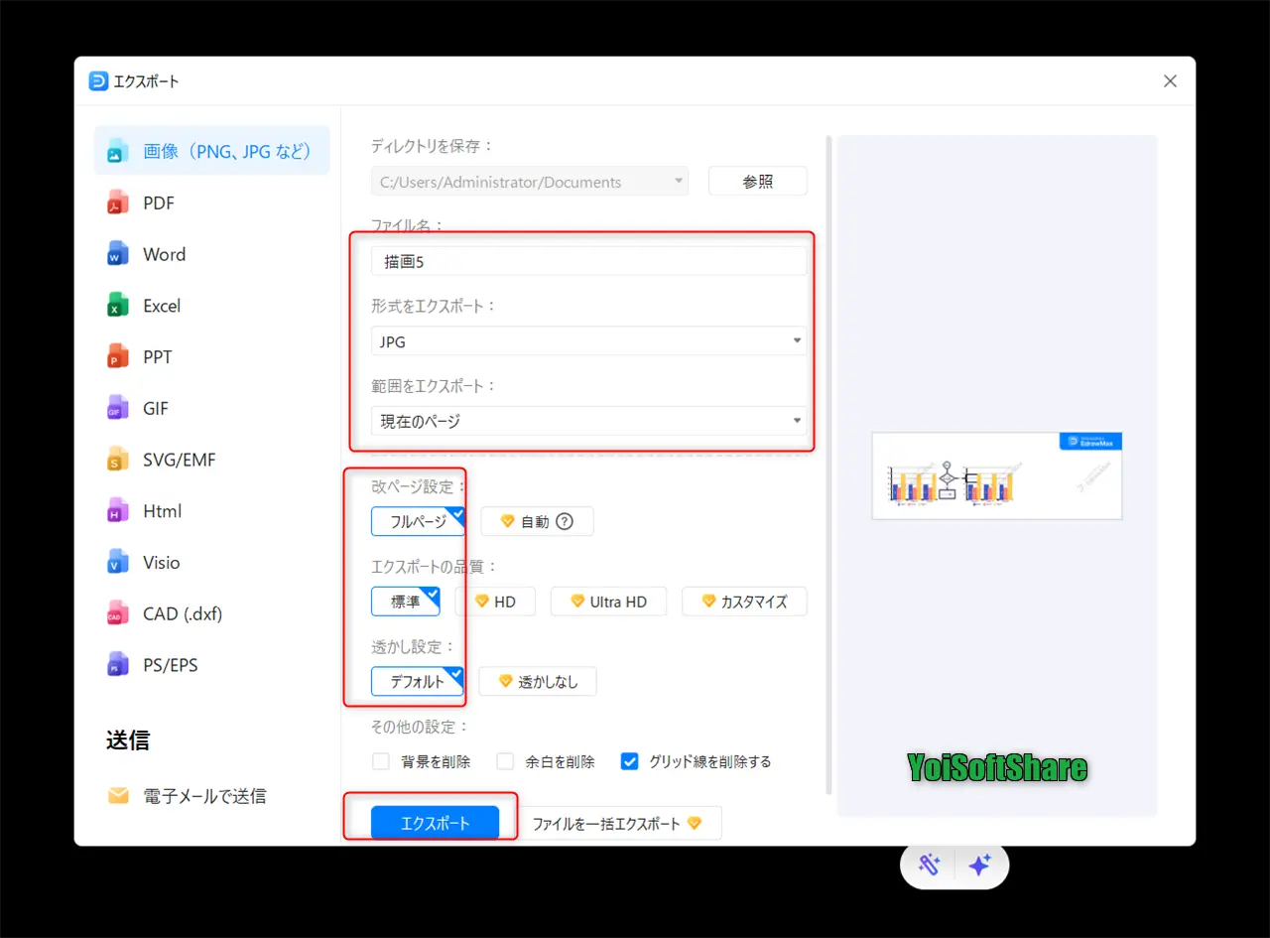Close the エクスポート dialog

point(1170,81)
